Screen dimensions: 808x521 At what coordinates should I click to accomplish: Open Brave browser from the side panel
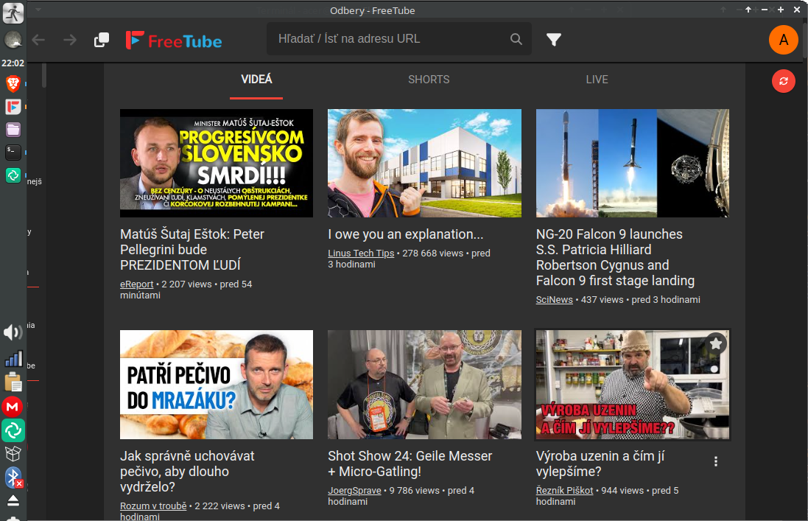[x=13, y=83]
